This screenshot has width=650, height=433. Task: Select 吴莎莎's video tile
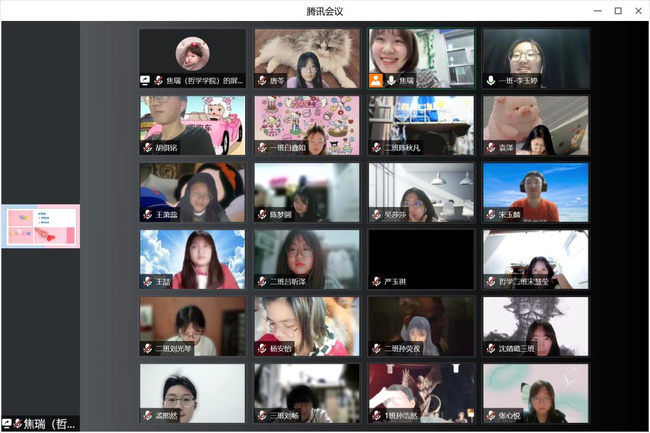[421, 192]
